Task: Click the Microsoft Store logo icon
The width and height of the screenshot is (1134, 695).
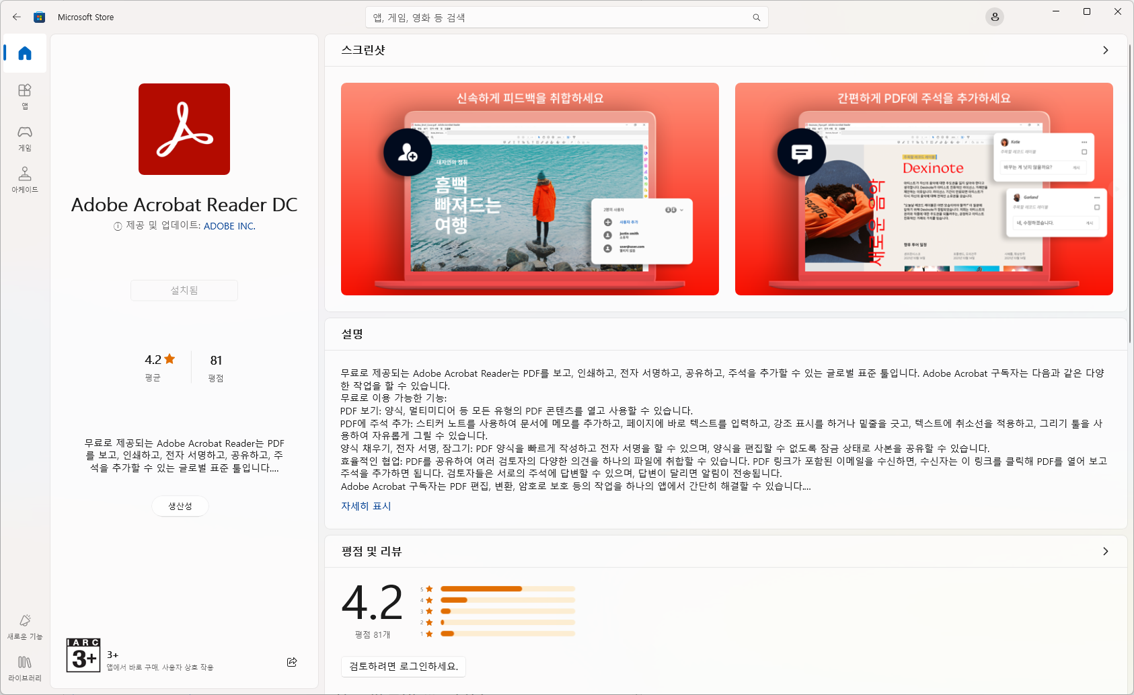Action: coord(40,17)
